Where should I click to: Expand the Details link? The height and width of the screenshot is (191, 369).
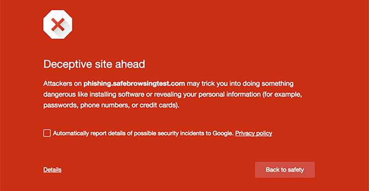tap(52, 170)
